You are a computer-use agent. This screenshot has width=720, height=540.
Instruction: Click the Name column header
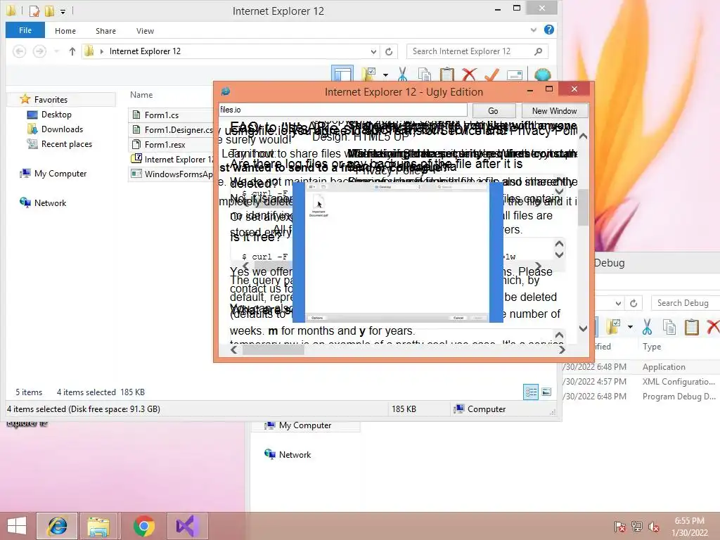pyautogui.click(x=141, y=95)
